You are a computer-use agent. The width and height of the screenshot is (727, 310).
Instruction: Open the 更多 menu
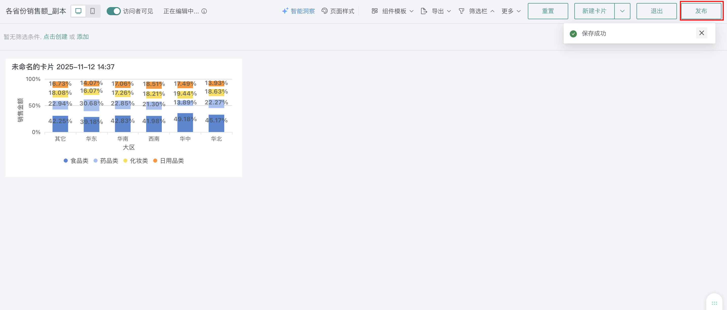[x=511, y=11]
